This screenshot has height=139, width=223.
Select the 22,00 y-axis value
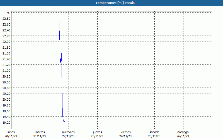click(x=6, y=42)
